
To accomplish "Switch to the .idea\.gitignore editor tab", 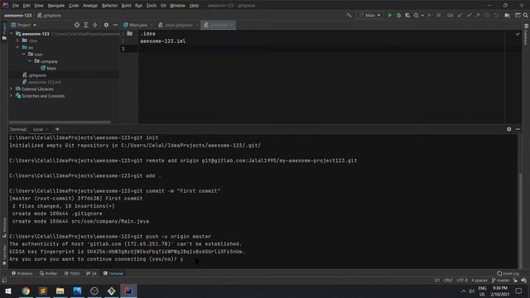I will 178,25.
